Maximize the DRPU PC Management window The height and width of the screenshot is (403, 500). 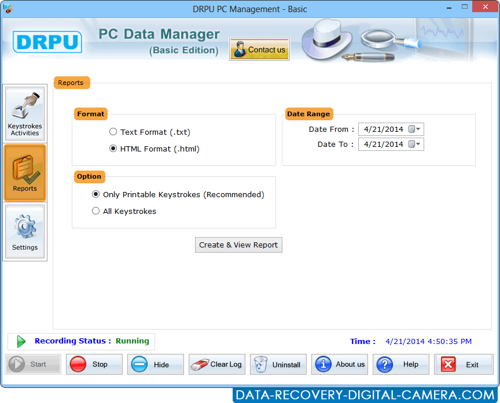[x=465, y=7]
